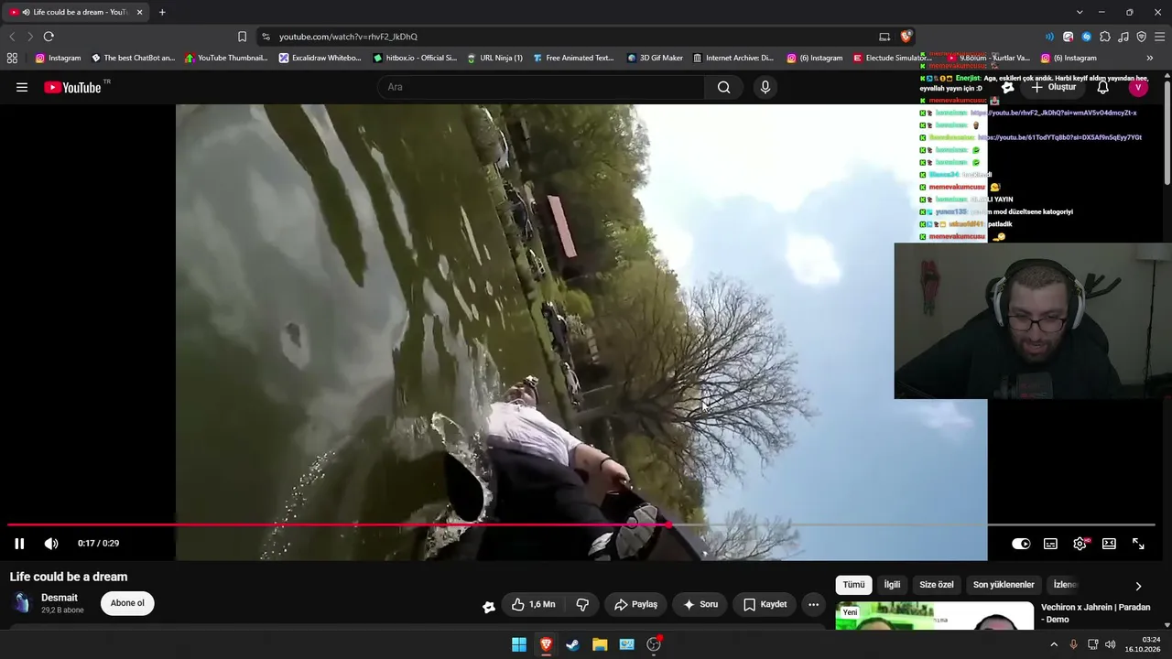Screen dimensions: 1172x659
Task: Seek the video progress bar
Action: [x=581, y=524]
